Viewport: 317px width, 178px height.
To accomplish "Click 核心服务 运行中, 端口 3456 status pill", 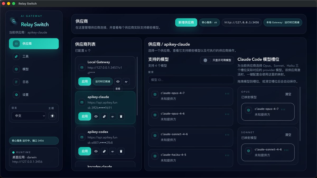I will pyautogui.click(x=34, y=140).
